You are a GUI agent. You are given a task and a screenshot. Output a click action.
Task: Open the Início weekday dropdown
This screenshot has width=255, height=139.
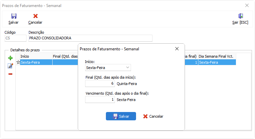click(108, 68)
